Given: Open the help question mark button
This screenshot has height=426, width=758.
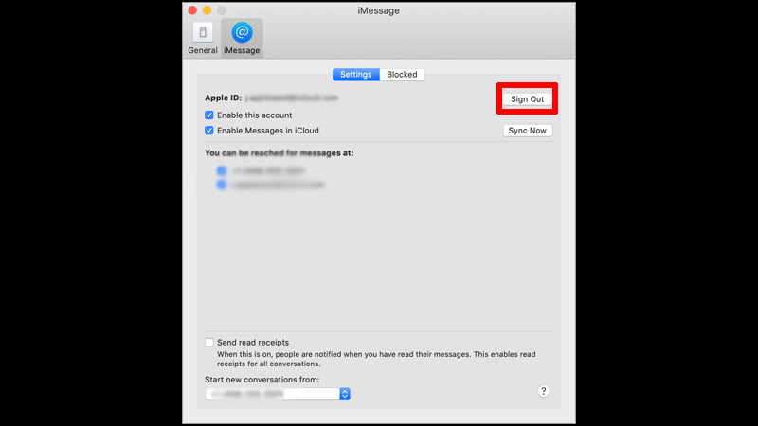Looking at the screenshot, I should (x=543, y=391).
